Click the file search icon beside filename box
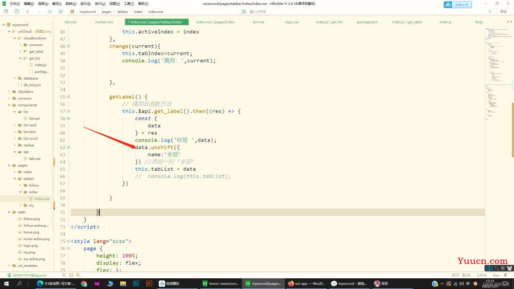The image size is (514, 289). [244, 11]
